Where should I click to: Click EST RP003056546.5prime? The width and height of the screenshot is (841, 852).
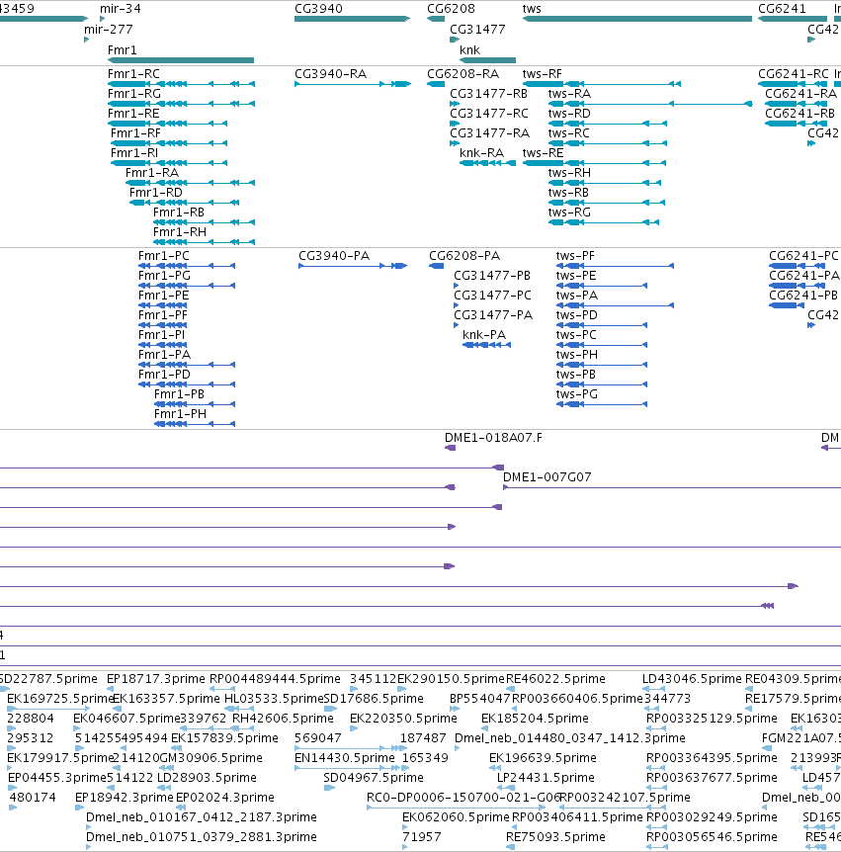tap(712, 837)
